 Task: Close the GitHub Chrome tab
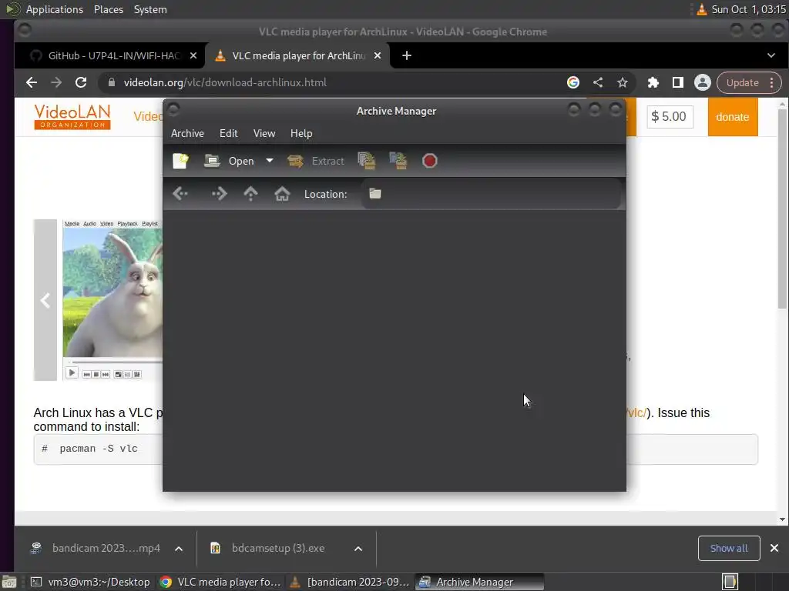pyautogui.click(x=193, y=55)
